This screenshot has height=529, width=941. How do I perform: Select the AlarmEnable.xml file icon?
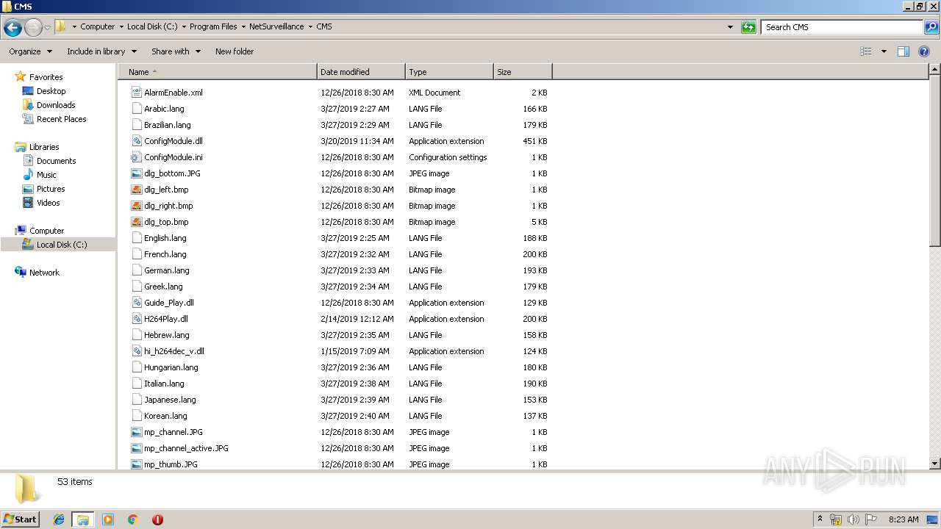[x=136, y=93]
